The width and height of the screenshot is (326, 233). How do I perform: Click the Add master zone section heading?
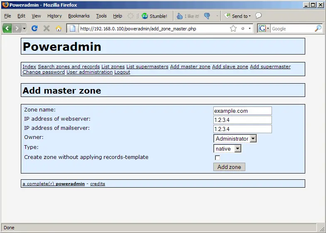point(62,91)
